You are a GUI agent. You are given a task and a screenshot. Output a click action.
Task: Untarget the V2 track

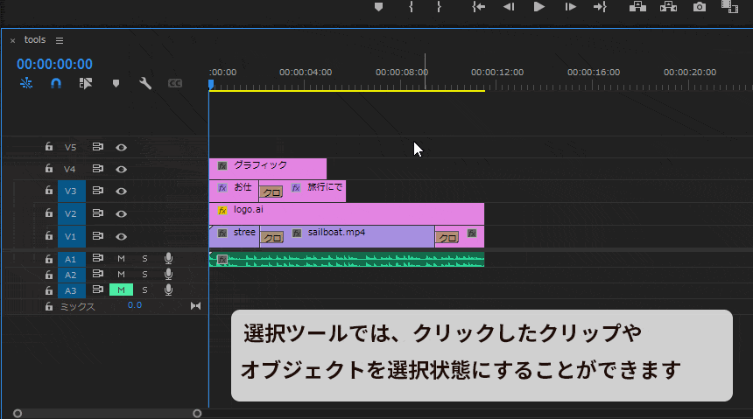pos(72,213)
